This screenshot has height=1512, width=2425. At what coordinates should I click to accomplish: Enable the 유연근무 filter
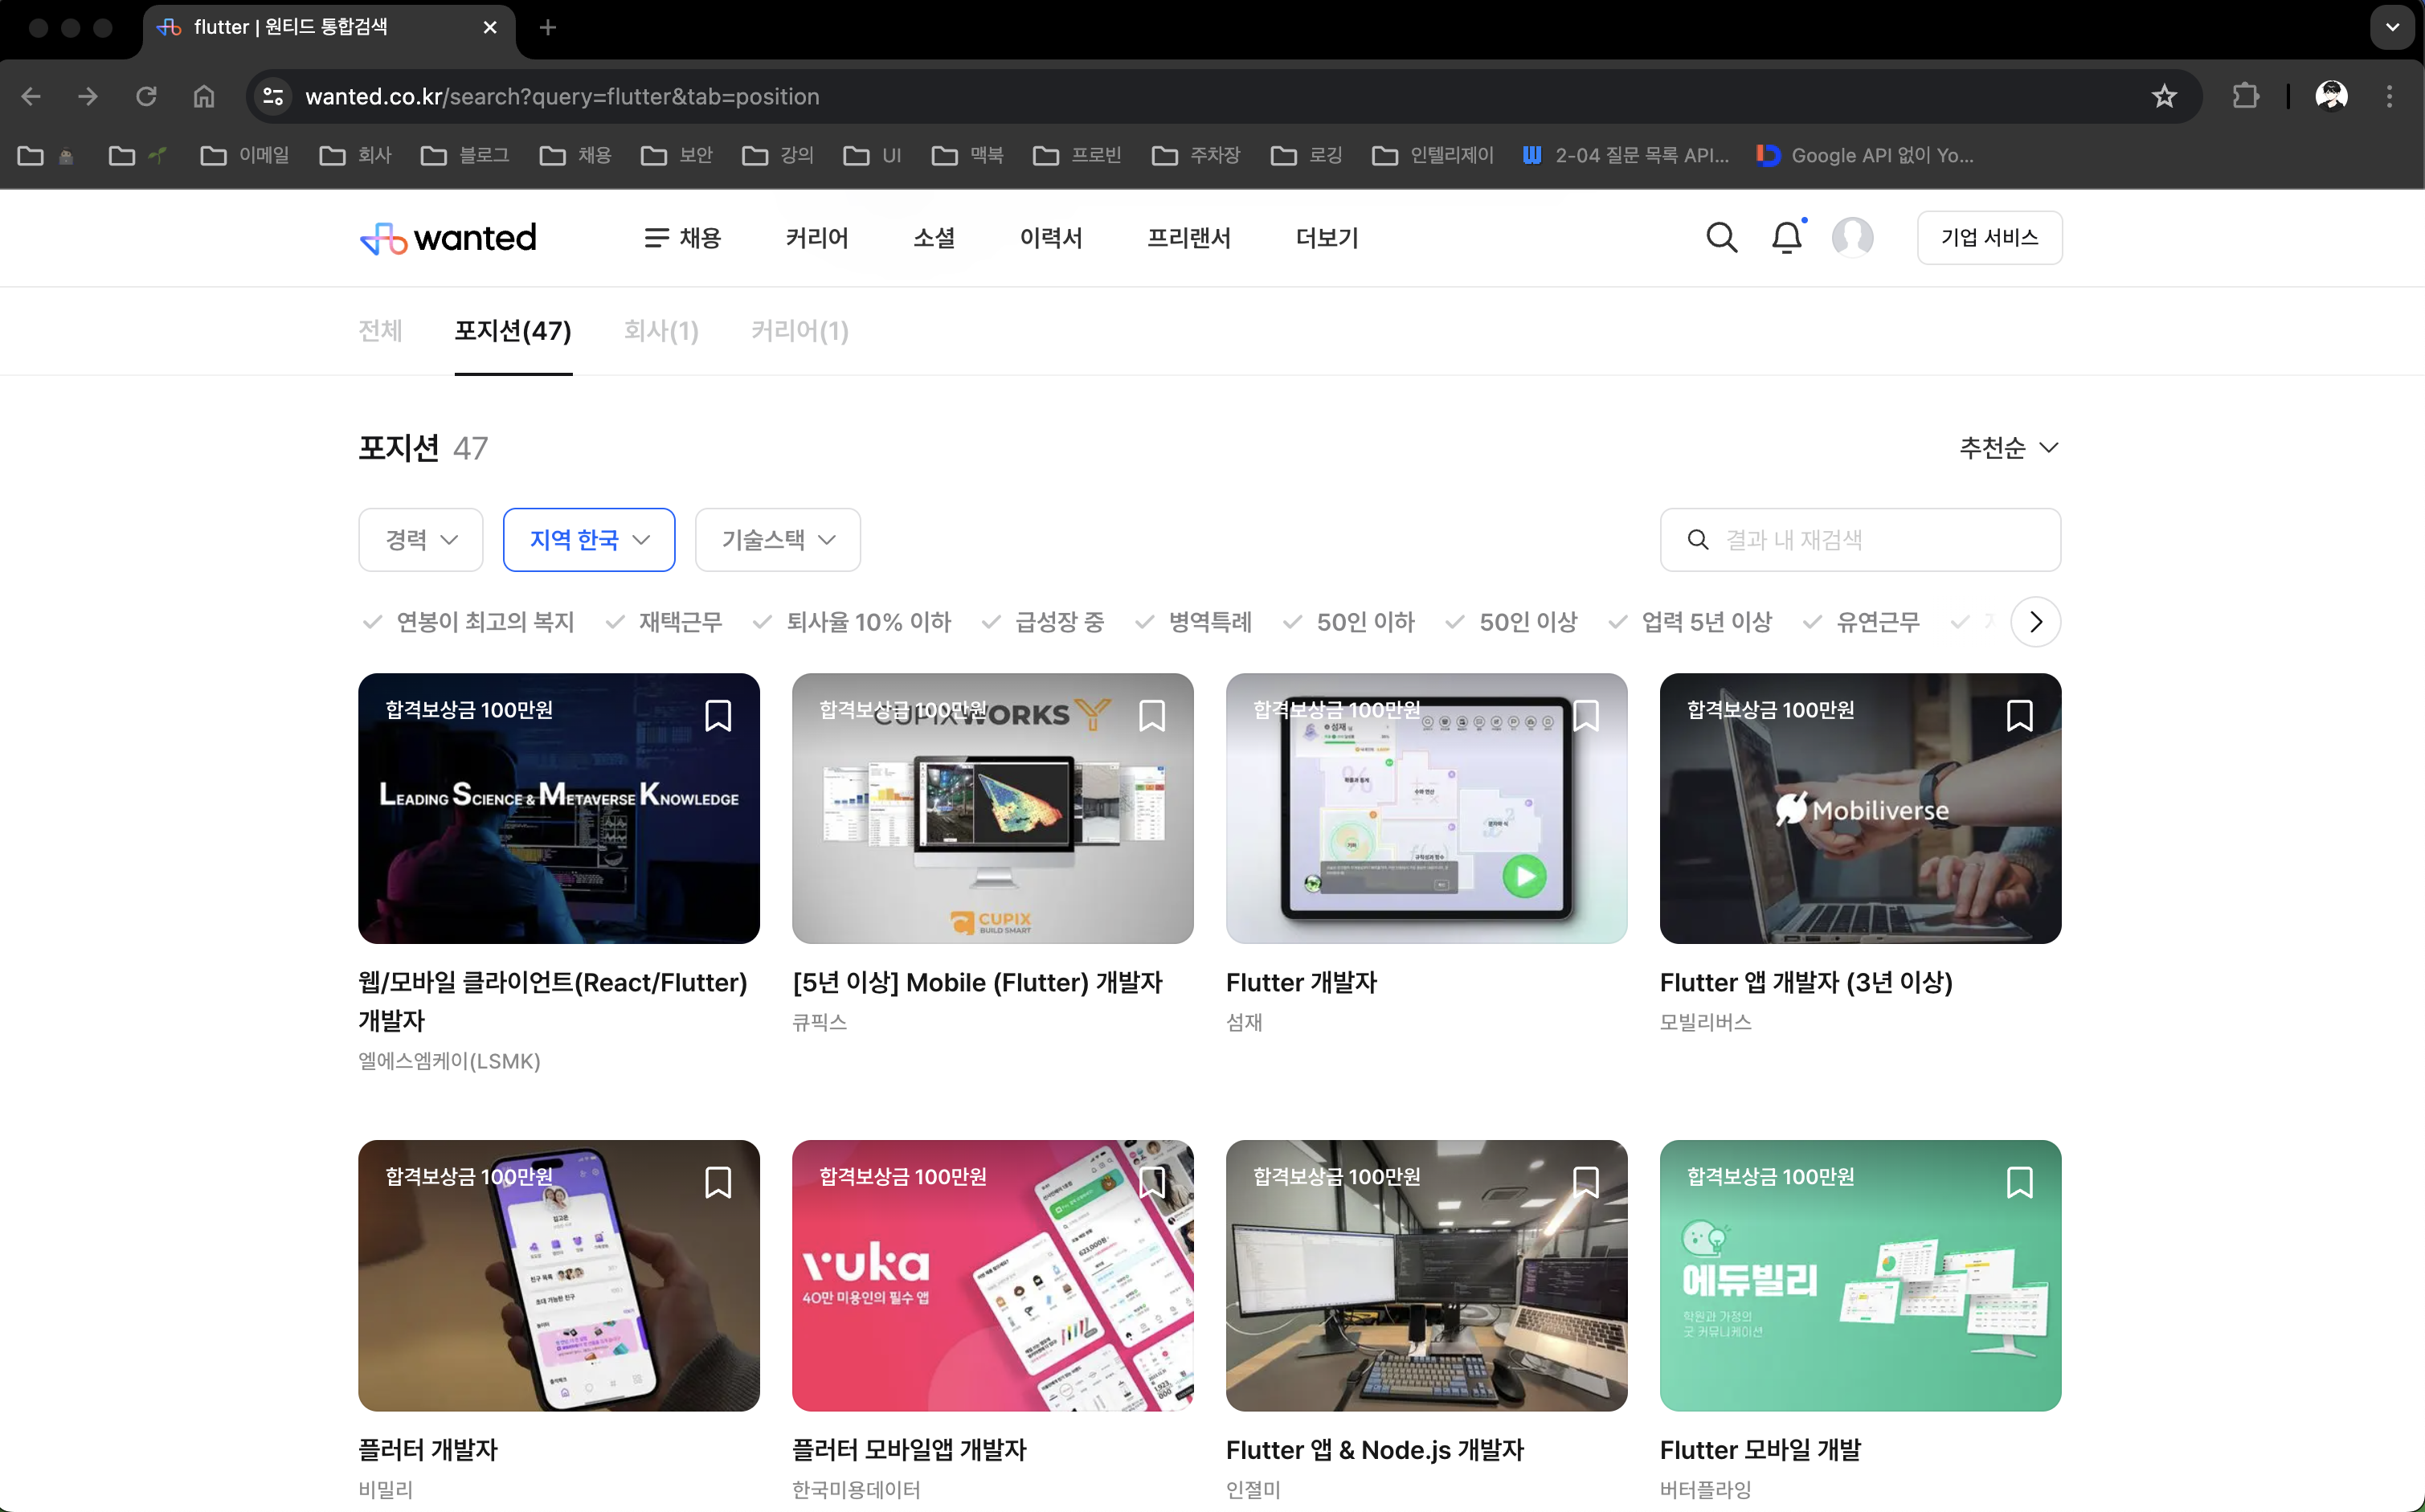pos(1861,622)
